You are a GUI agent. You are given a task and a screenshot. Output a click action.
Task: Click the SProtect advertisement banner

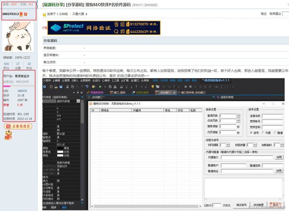[104, 28]
